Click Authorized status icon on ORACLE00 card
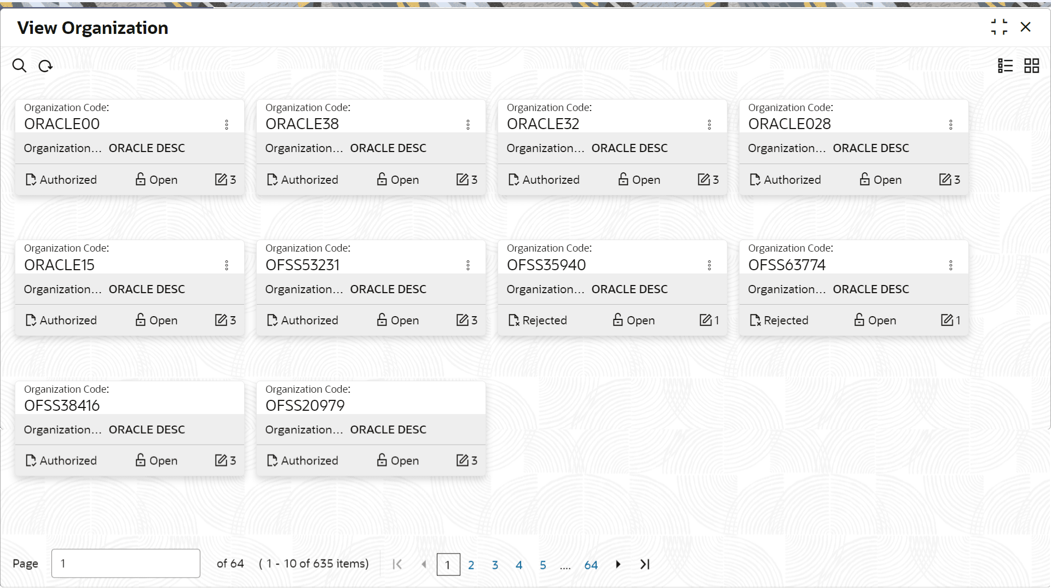This screenshot has width=1051, height=588. (31, 179)
